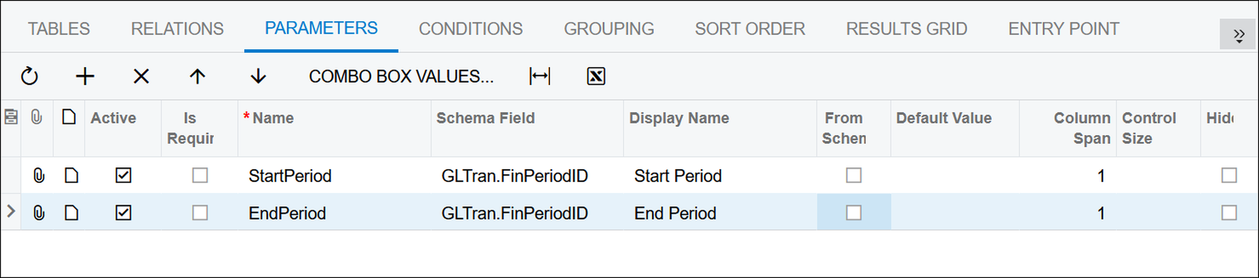Enable Is Required for EndPeriod
The height and width of the screenshot is (278, 1259).
click(200, 213)
